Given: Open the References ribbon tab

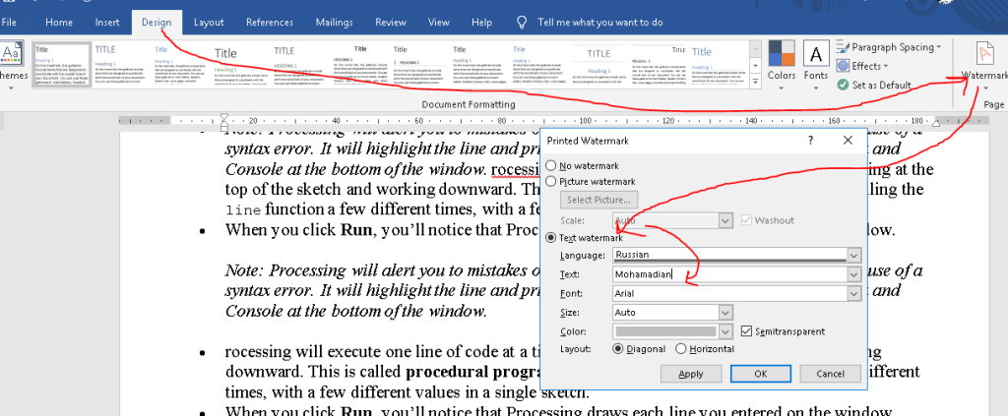Looking at the screenshot, I should [x=269, y=22].
